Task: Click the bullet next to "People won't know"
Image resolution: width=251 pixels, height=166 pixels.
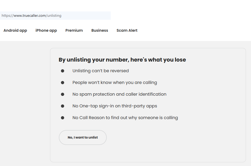Action: point(63,83)
